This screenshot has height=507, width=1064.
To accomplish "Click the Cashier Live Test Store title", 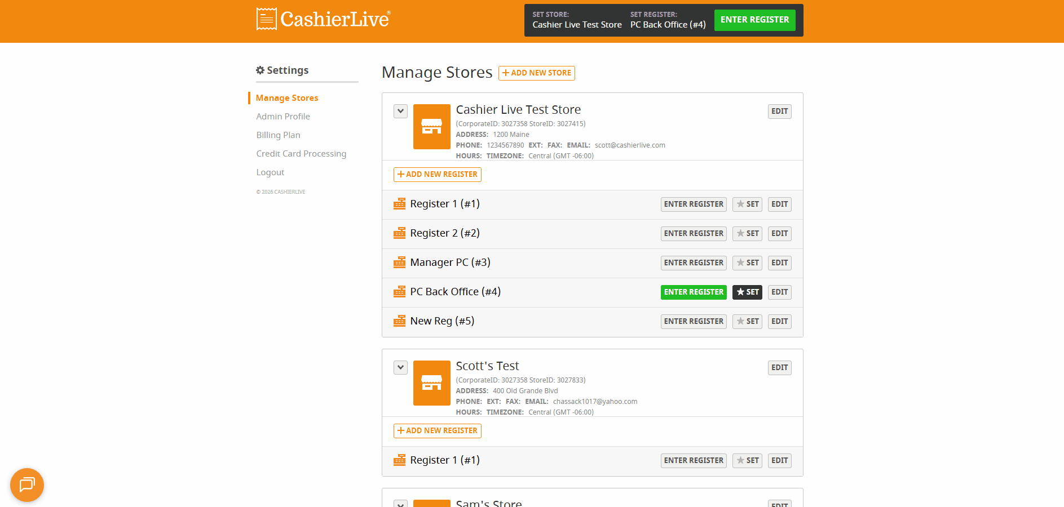I will (x=518, y=110).
